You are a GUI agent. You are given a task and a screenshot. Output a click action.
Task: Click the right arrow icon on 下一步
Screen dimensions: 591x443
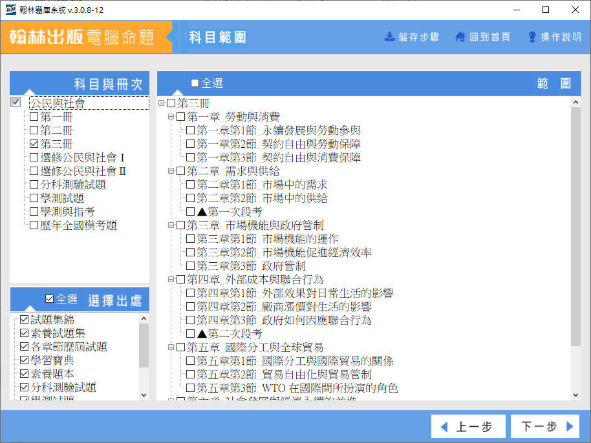(x=570, y=427)
